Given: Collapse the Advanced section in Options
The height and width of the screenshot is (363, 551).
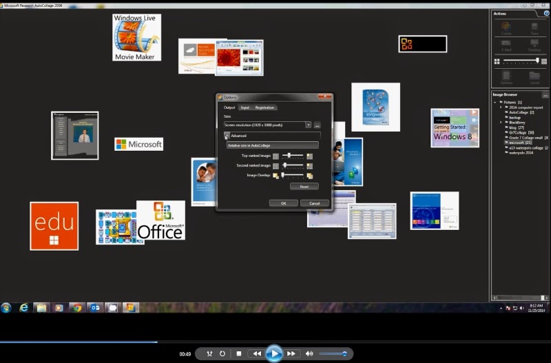Looking at the screenshot, I should pos(227,136).
